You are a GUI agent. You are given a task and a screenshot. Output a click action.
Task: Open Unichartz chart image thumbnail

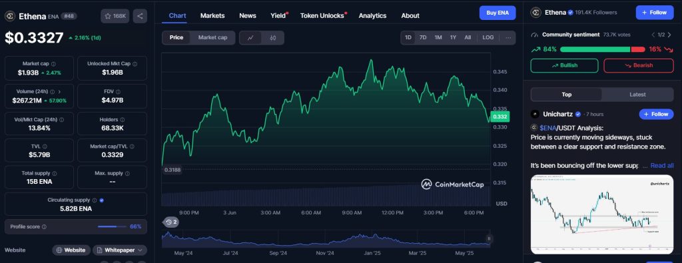click(x=602, y=214)
